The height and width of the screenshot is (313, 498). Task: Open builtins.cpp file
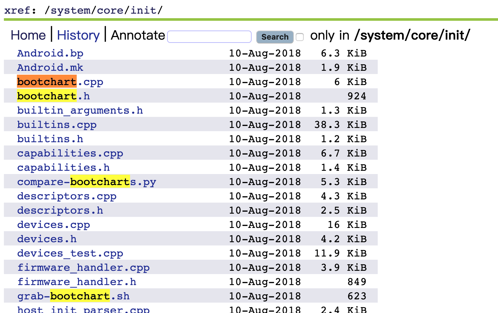[57, 125]
